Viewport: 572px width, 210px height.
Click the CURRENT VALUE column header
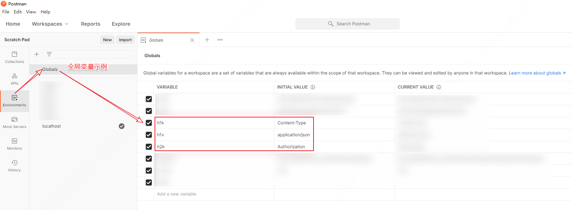click(x=416, y=87)
